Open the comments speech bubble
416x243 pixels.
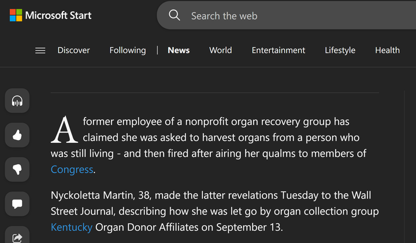click(x=17, y=204)
